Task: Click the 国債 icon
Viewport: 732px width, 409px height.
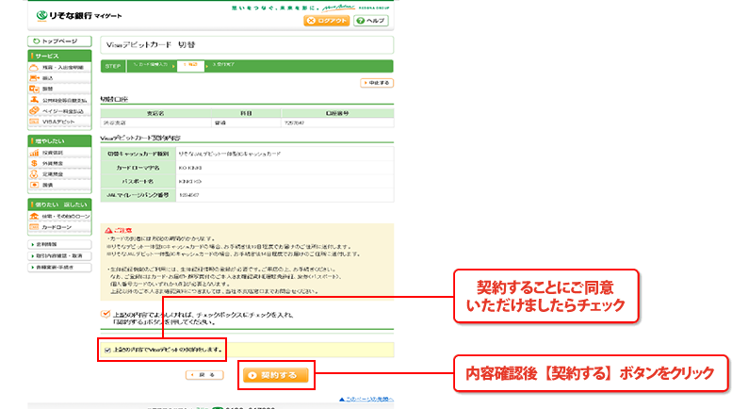Action: tap(34, 185)
